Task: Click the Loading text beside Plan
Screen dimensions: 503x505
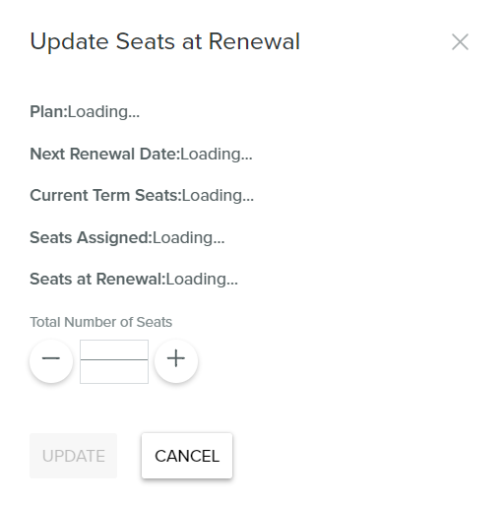Action: [x=103, y=112]
